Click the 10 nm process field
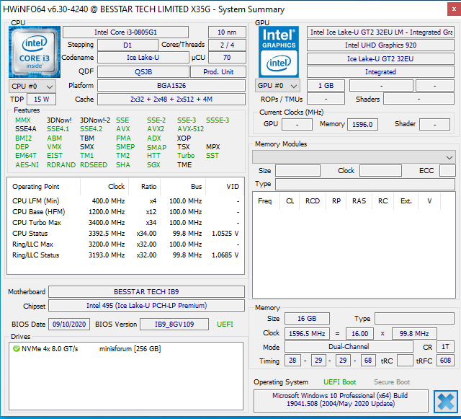 [x=227, y=32]
